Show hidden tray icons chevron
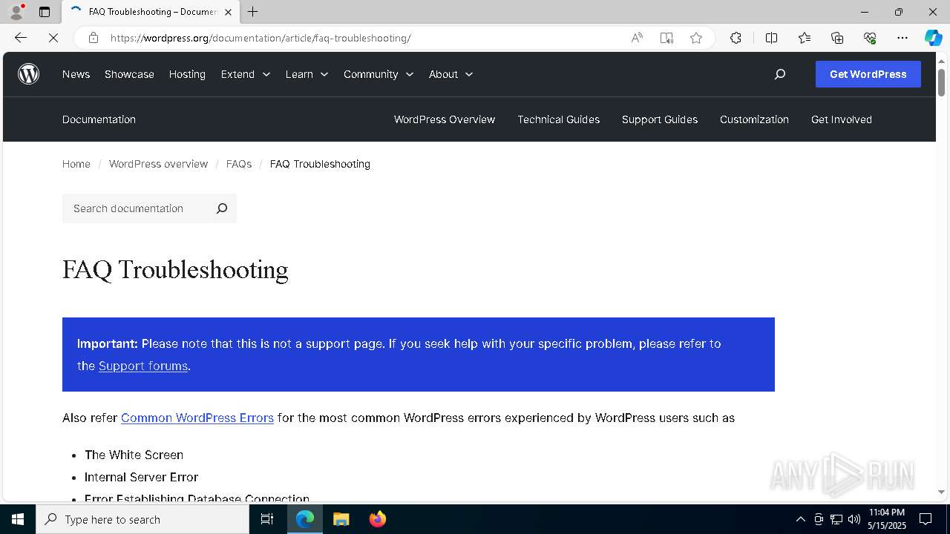 coord(800,519)
